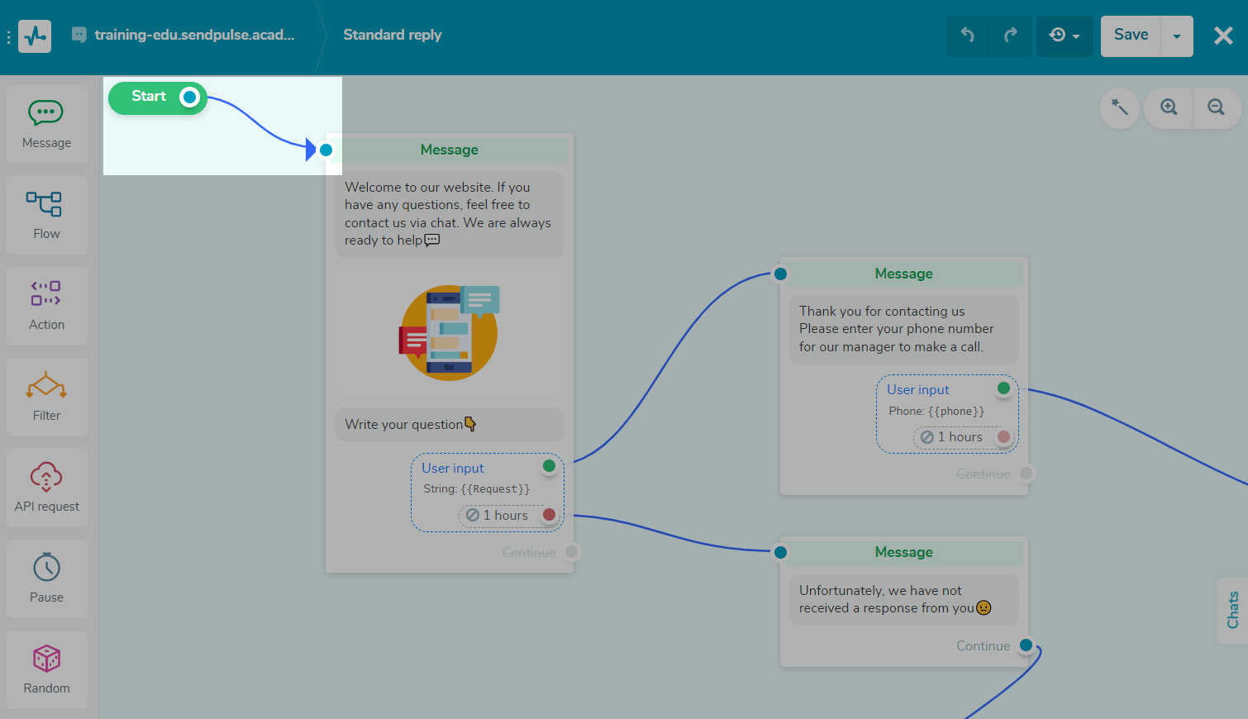This screenshot has width=1248, height=719.
Task: Open the three-dot menu beside the logo
Action: click(x=9, y=36)
